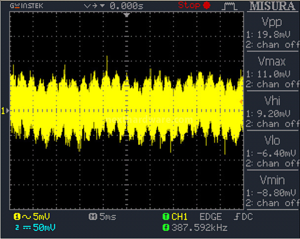The image size is (300, 239).
Task: Click the 5ms timebase value
Action: click(108, 217)
